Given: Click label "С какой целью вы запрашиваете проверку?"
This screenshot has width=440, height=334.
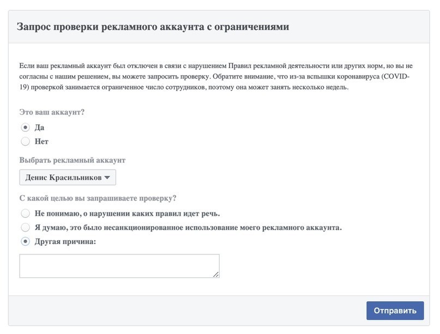Looking at the screenshot, I should pos(98,198).
